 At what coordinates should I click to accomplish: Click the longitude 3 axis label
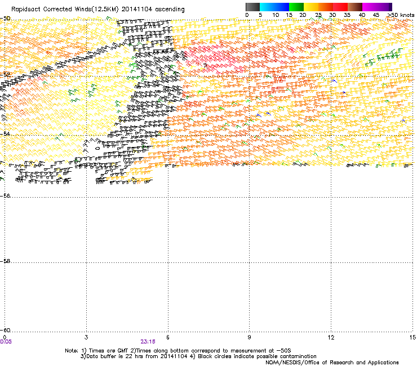[x=86, y=337]
